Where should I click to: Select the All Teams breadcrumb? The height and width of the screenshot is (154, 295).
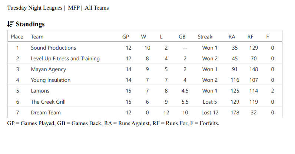click(x=97, y=8)
